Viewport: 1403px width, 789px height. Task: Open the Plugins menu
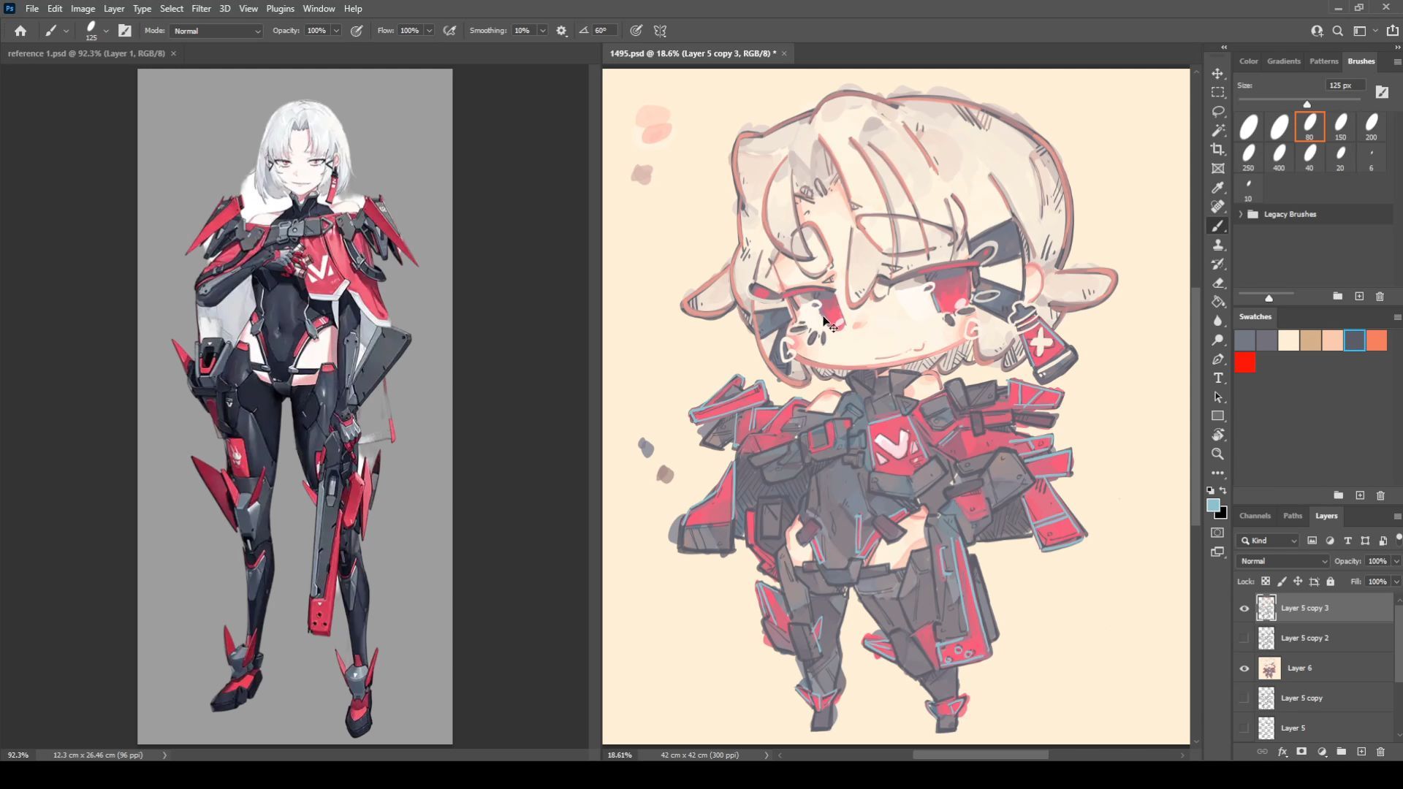pos(280,9)
